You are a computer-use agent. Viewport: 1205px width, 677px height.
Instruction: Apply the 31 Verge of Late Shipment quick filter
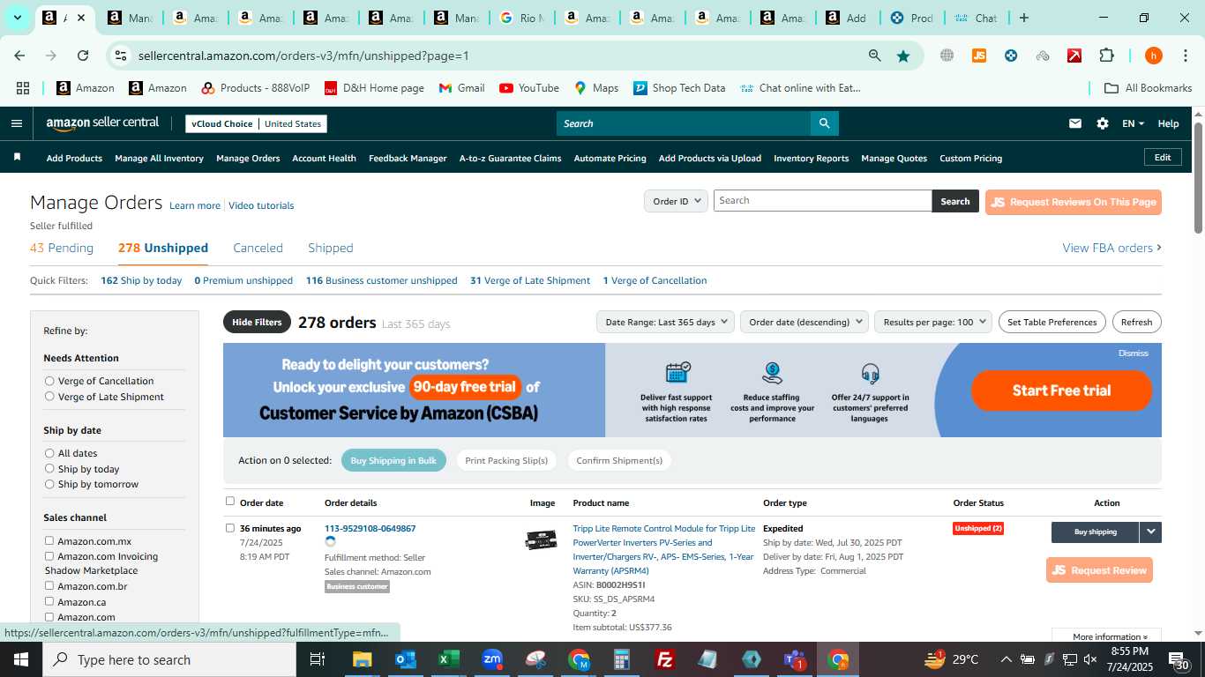click(x=530, y=280)
